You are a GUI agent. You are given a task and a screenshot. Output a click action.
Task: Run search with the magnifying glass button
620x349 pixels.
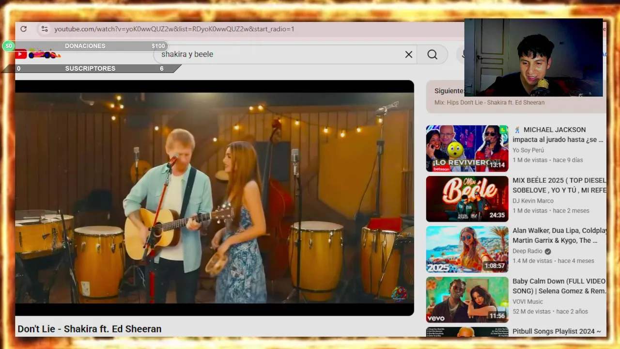coord(433,54)
